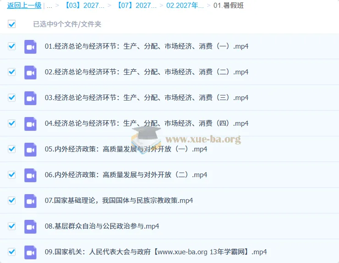Screen dimensions: 339x263
Task: Uncheck file 09 国家机关.mp4
Action: tap(11, 252)
